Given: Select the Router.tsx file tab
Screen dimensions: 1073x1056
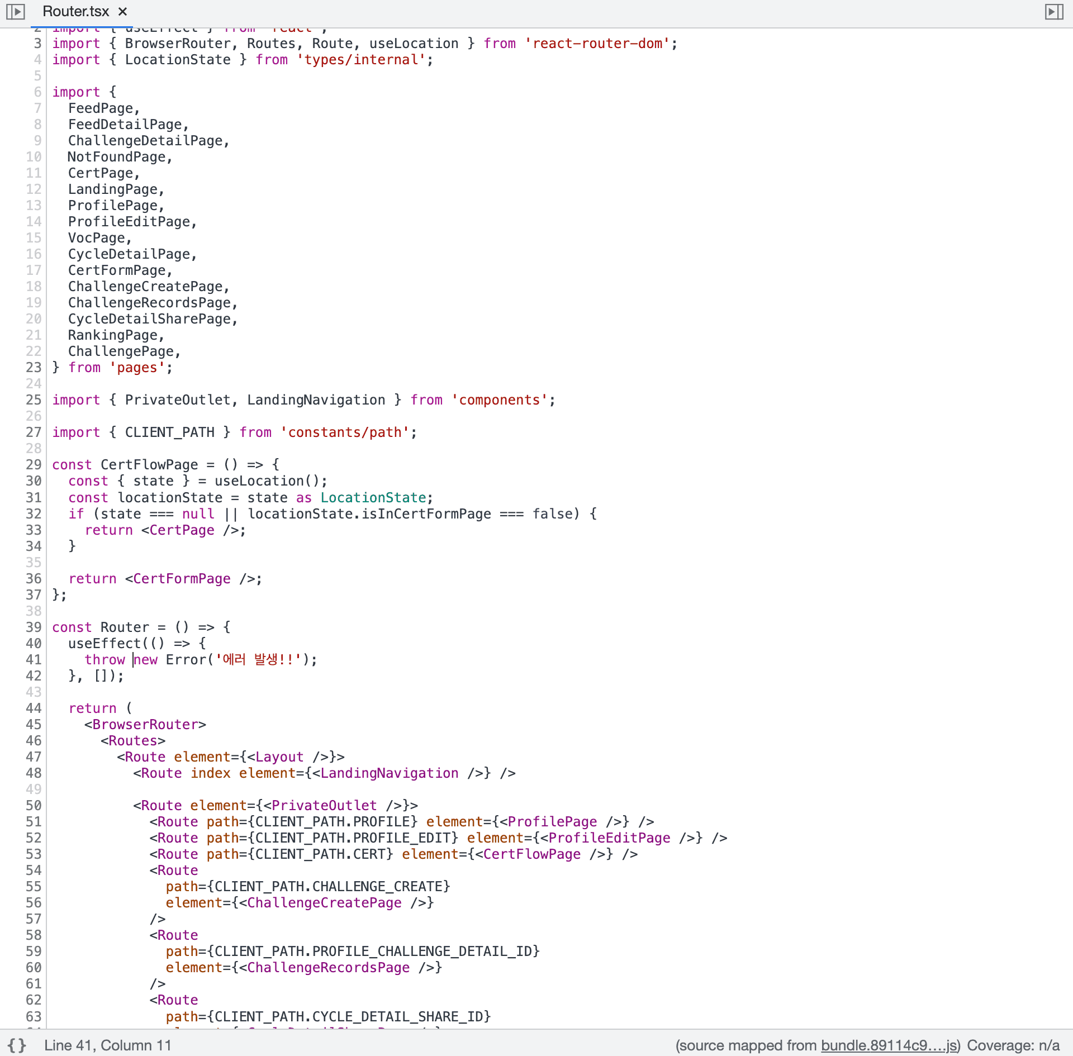Looking at the screenshot, I should pos(76,12).
